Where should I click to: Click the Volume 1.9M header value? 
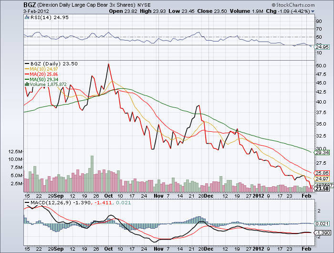(247, 11)
